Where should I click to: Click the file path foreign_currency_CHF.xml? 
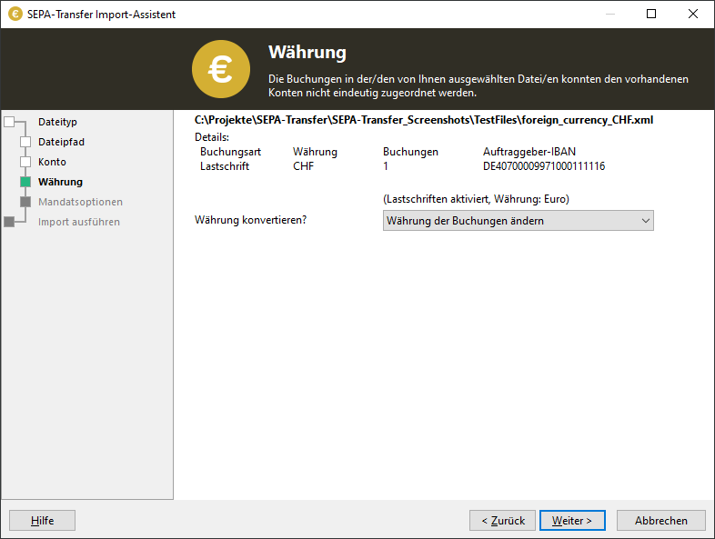[424, 120]
